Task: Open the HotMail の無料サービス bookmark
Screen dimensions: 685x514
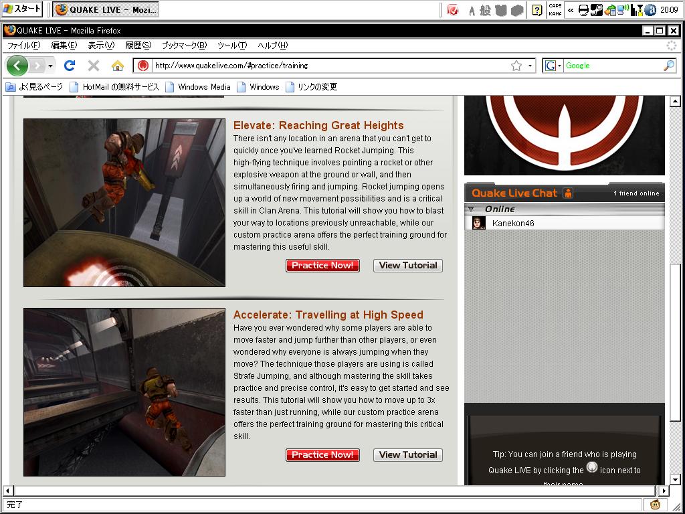Action: coord(114,87)
